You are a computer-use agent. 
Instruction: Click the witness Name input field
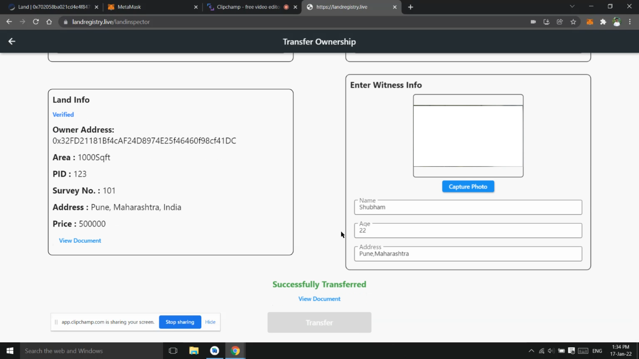click(468, 207)
